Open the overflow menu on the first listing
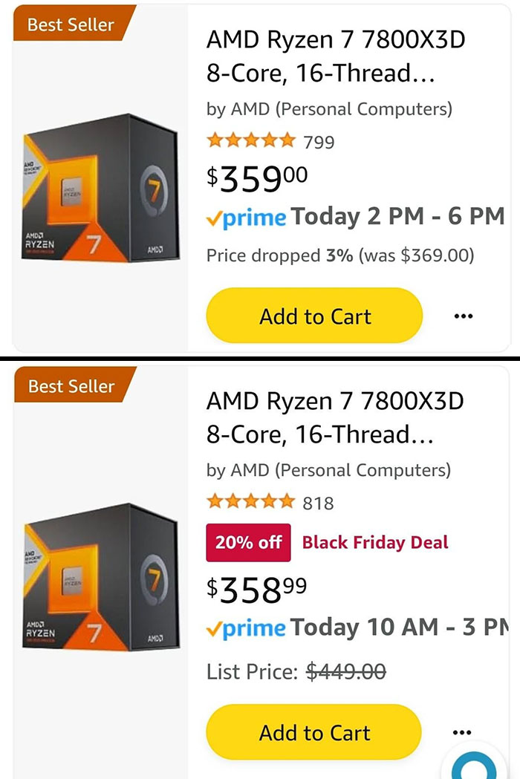The width and height of the screenshot is (520, 779). click(x=463, y=316)
